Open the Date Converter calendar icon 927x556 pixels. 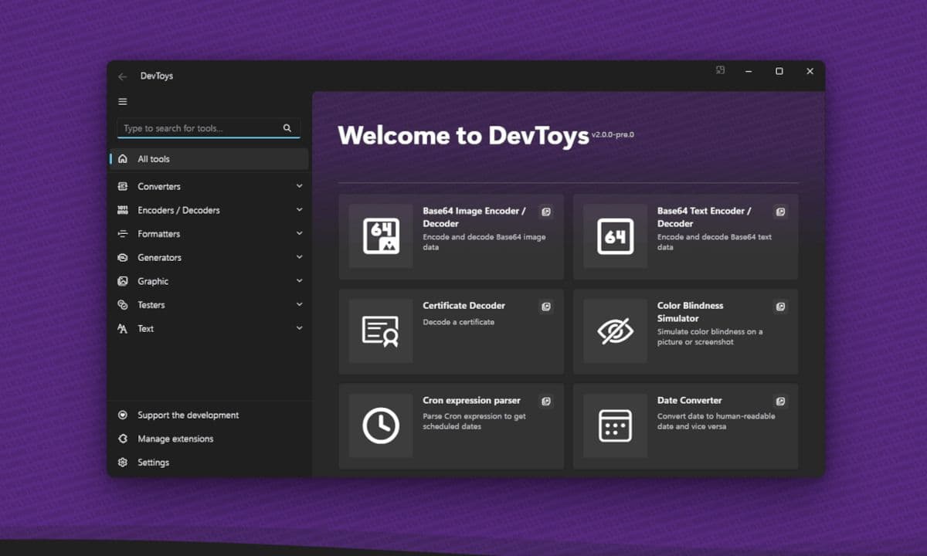[615, 425]
